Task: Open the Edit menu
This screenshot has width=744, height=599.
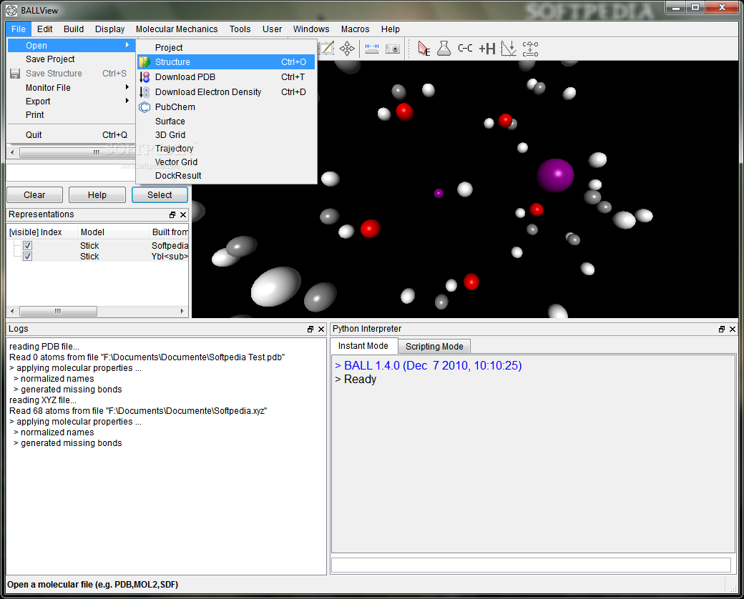Action: [x=44, y=29]
